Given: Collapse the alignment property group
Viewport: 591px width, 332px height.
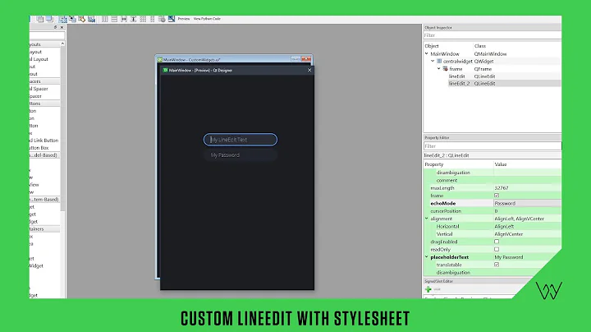Looking at the screenshot, I should 427,219.
